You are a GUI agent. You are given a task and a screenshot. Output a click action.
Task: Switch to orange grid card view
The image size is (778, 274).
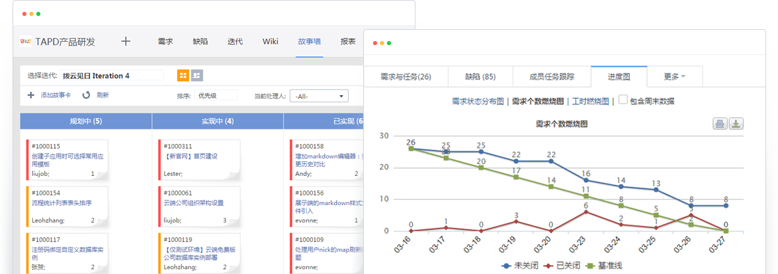pyautogui.click(x=183, y=75)
